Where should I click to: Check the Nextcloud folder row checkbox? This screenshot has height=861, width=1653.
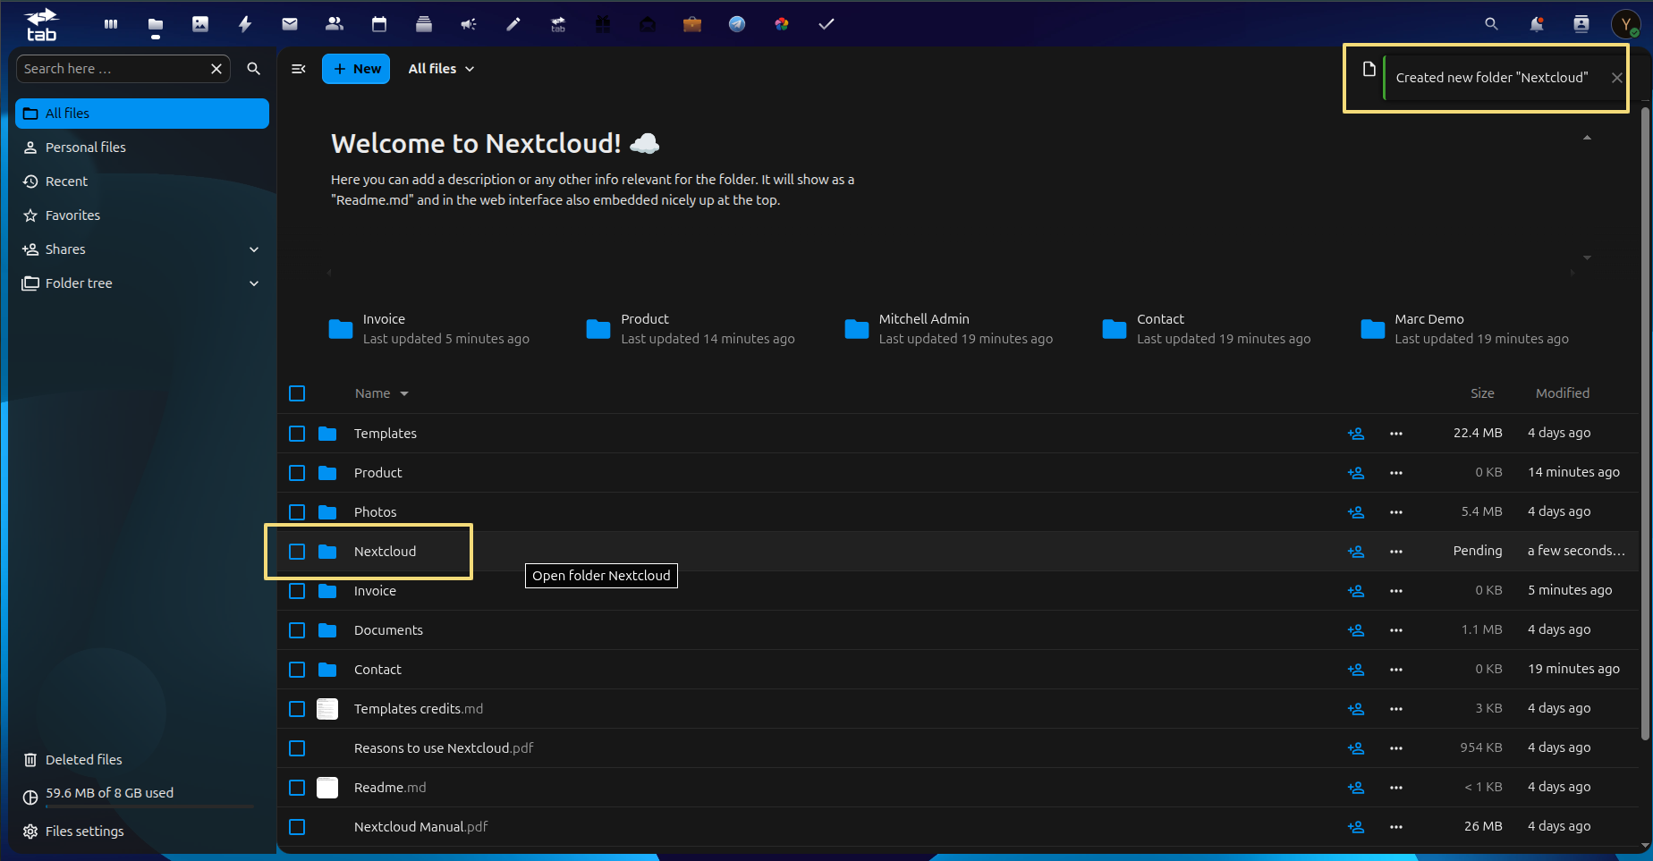(297, 552)
